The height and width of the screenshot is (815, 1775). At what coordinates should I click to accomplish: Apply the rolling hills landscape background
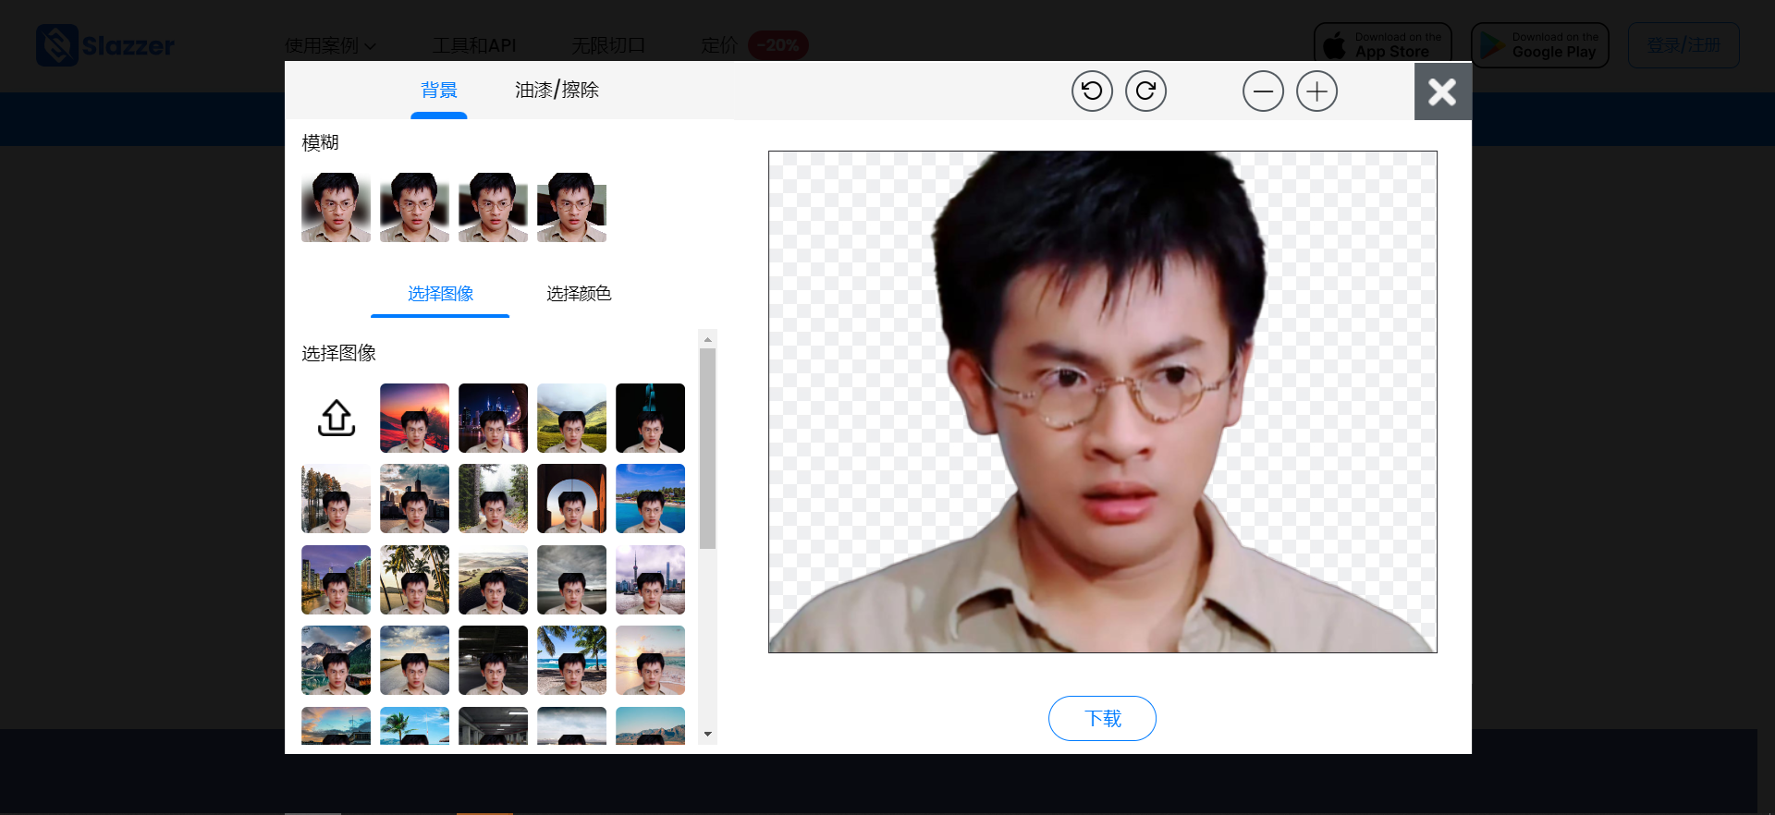(x=493, y=579)
